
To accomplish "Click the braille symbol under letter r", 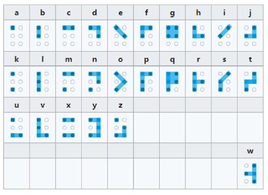I will 198,82.
